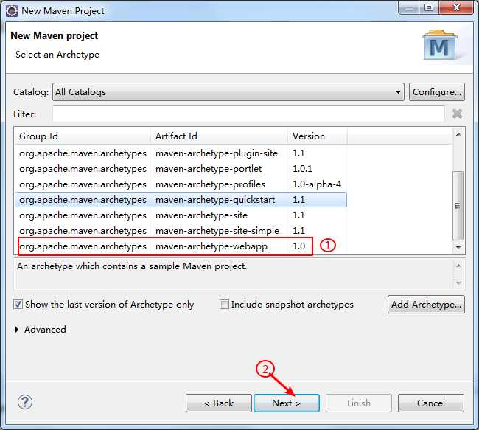
Task: Click the help question mark icon
Action: tap(25, 402)
